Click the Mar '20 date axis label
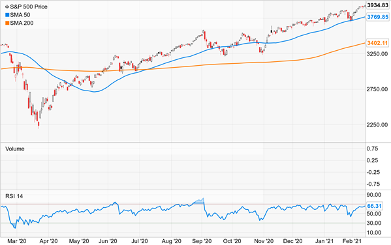 pos(17,241)
